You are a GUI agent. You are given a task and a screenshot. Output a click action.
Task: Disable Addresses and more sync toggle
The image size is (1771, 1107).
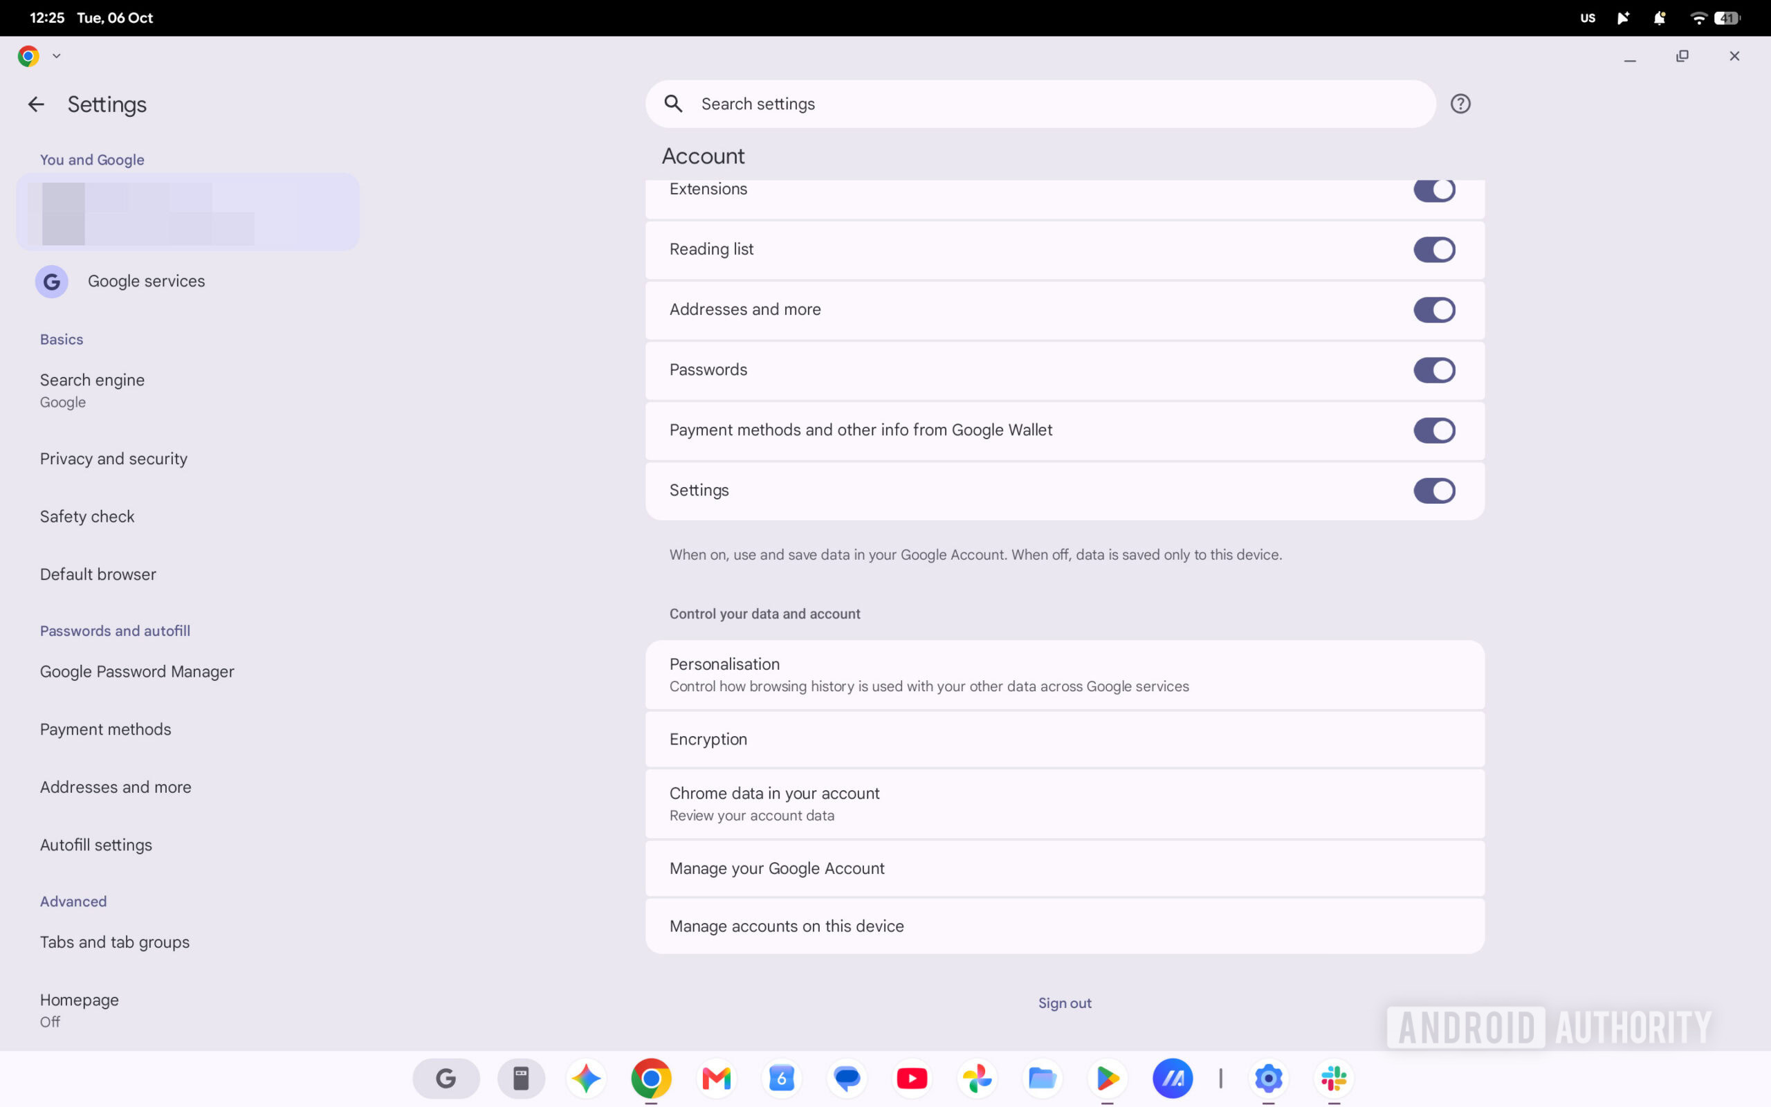[x=1433, y=310]
